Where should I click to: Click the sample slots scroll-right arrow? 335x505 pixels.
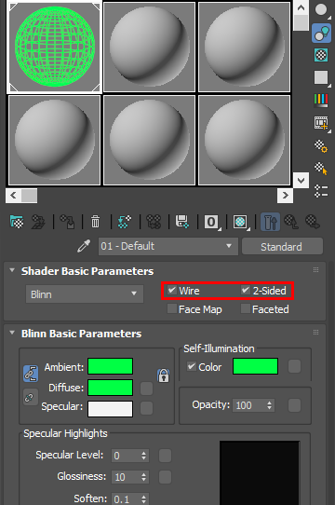[x=285, y=195]
